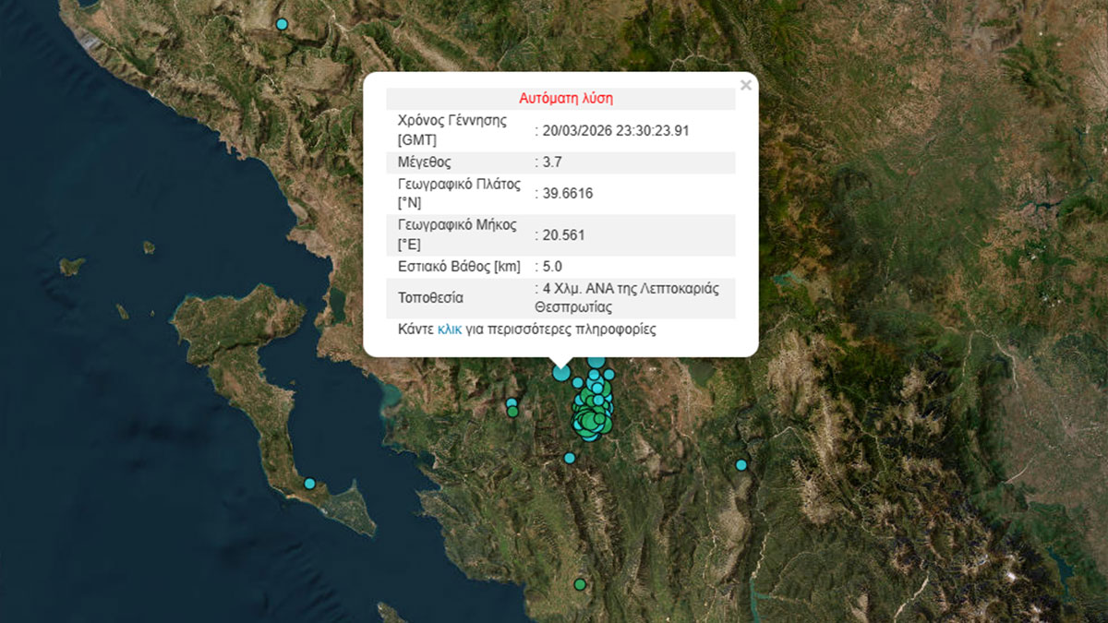The width and height of the screenshot is (1108, 623).
Task: Click the single cyan marker directly below the cluster
Action: (570, 458)
